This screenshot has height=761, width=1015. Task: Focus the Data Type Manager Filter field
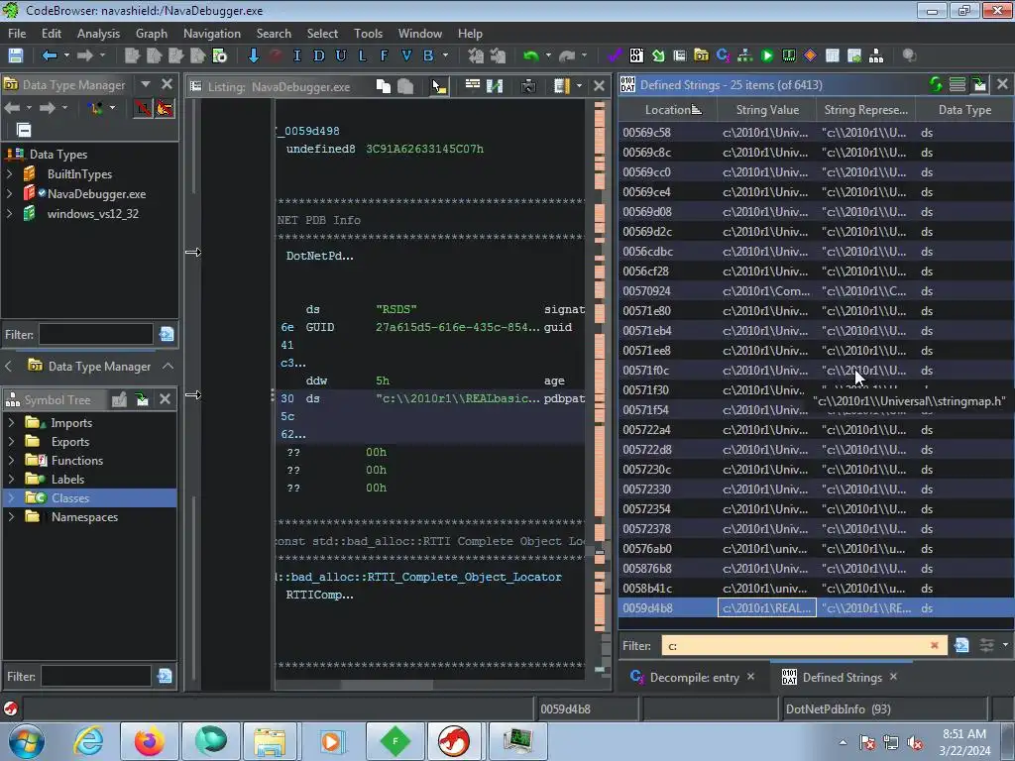(x=95, y=335)
